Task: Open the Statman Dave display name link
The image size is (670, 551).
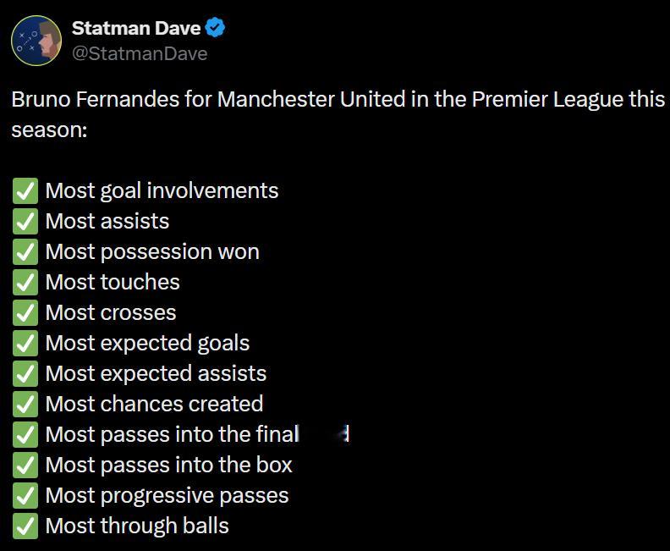Action: [136, 28]
